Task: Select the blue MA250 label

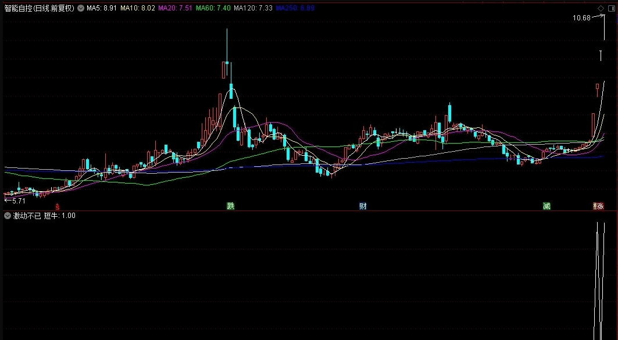Action: 295,8
